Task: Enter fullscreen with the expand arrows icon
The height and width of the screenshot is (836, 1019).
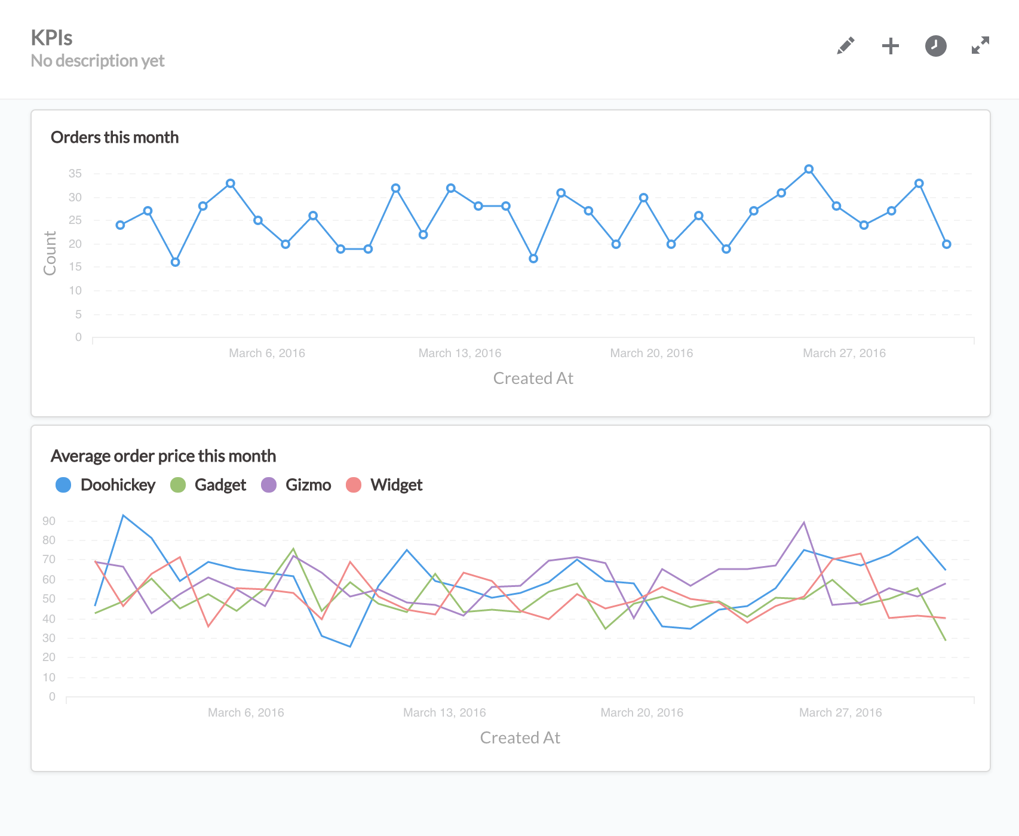Action: 980,45
